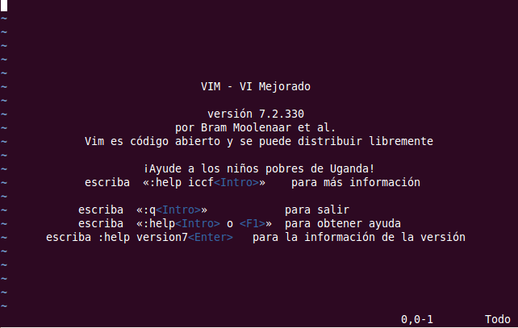Click 'para obtener ayuda' text
Screen dimensions: 518x328
[x=343, y=224]
